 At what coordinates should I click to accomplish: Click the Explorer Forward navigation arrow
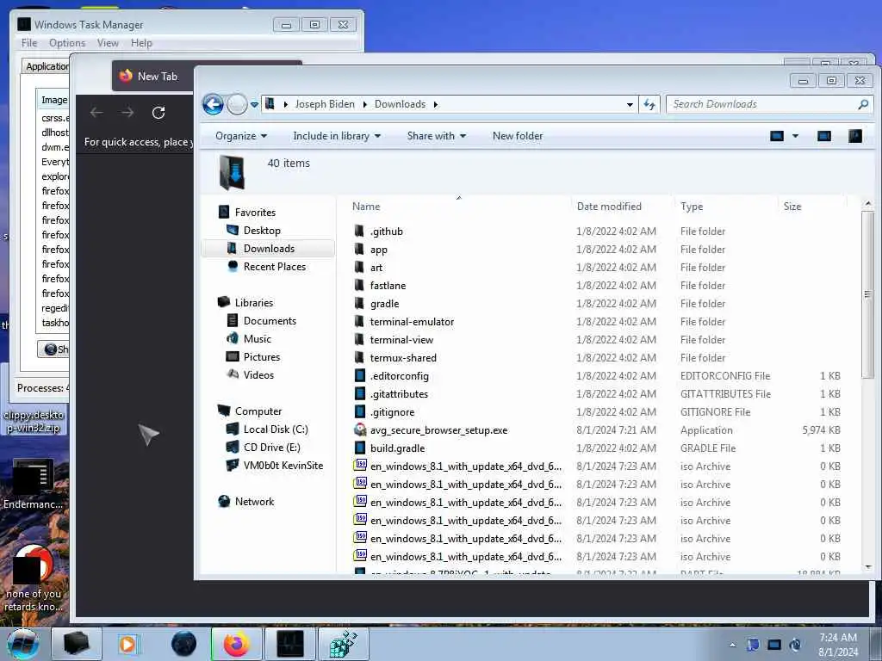(237, 104)
